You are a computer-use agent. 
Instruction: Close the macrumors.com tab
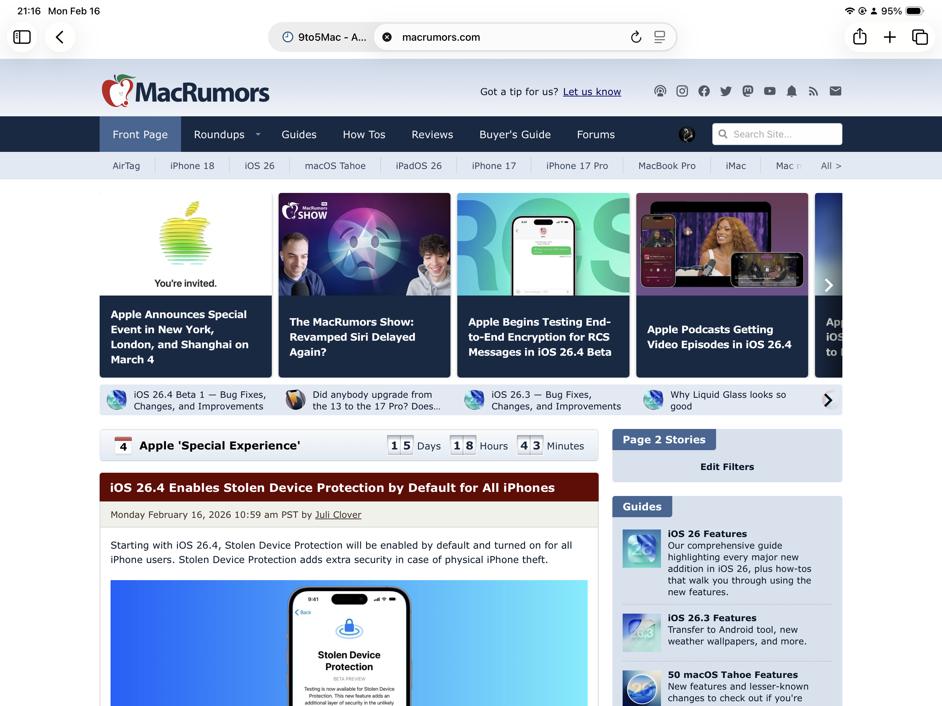point(387,37)
